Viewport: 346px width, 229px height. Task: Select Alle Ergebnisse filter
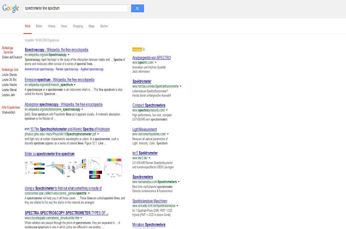point(11,107)
